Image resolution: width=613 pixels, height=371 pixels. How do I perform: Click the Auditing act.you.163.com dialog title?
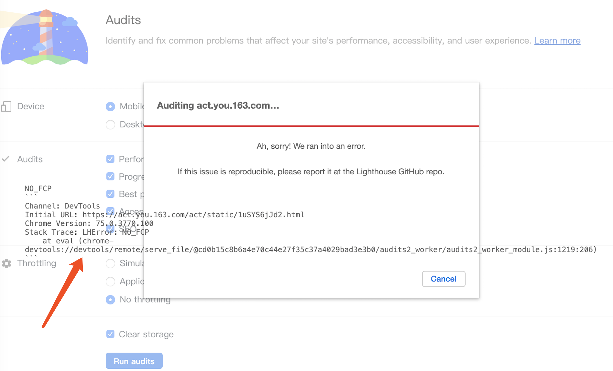point(218,106)
